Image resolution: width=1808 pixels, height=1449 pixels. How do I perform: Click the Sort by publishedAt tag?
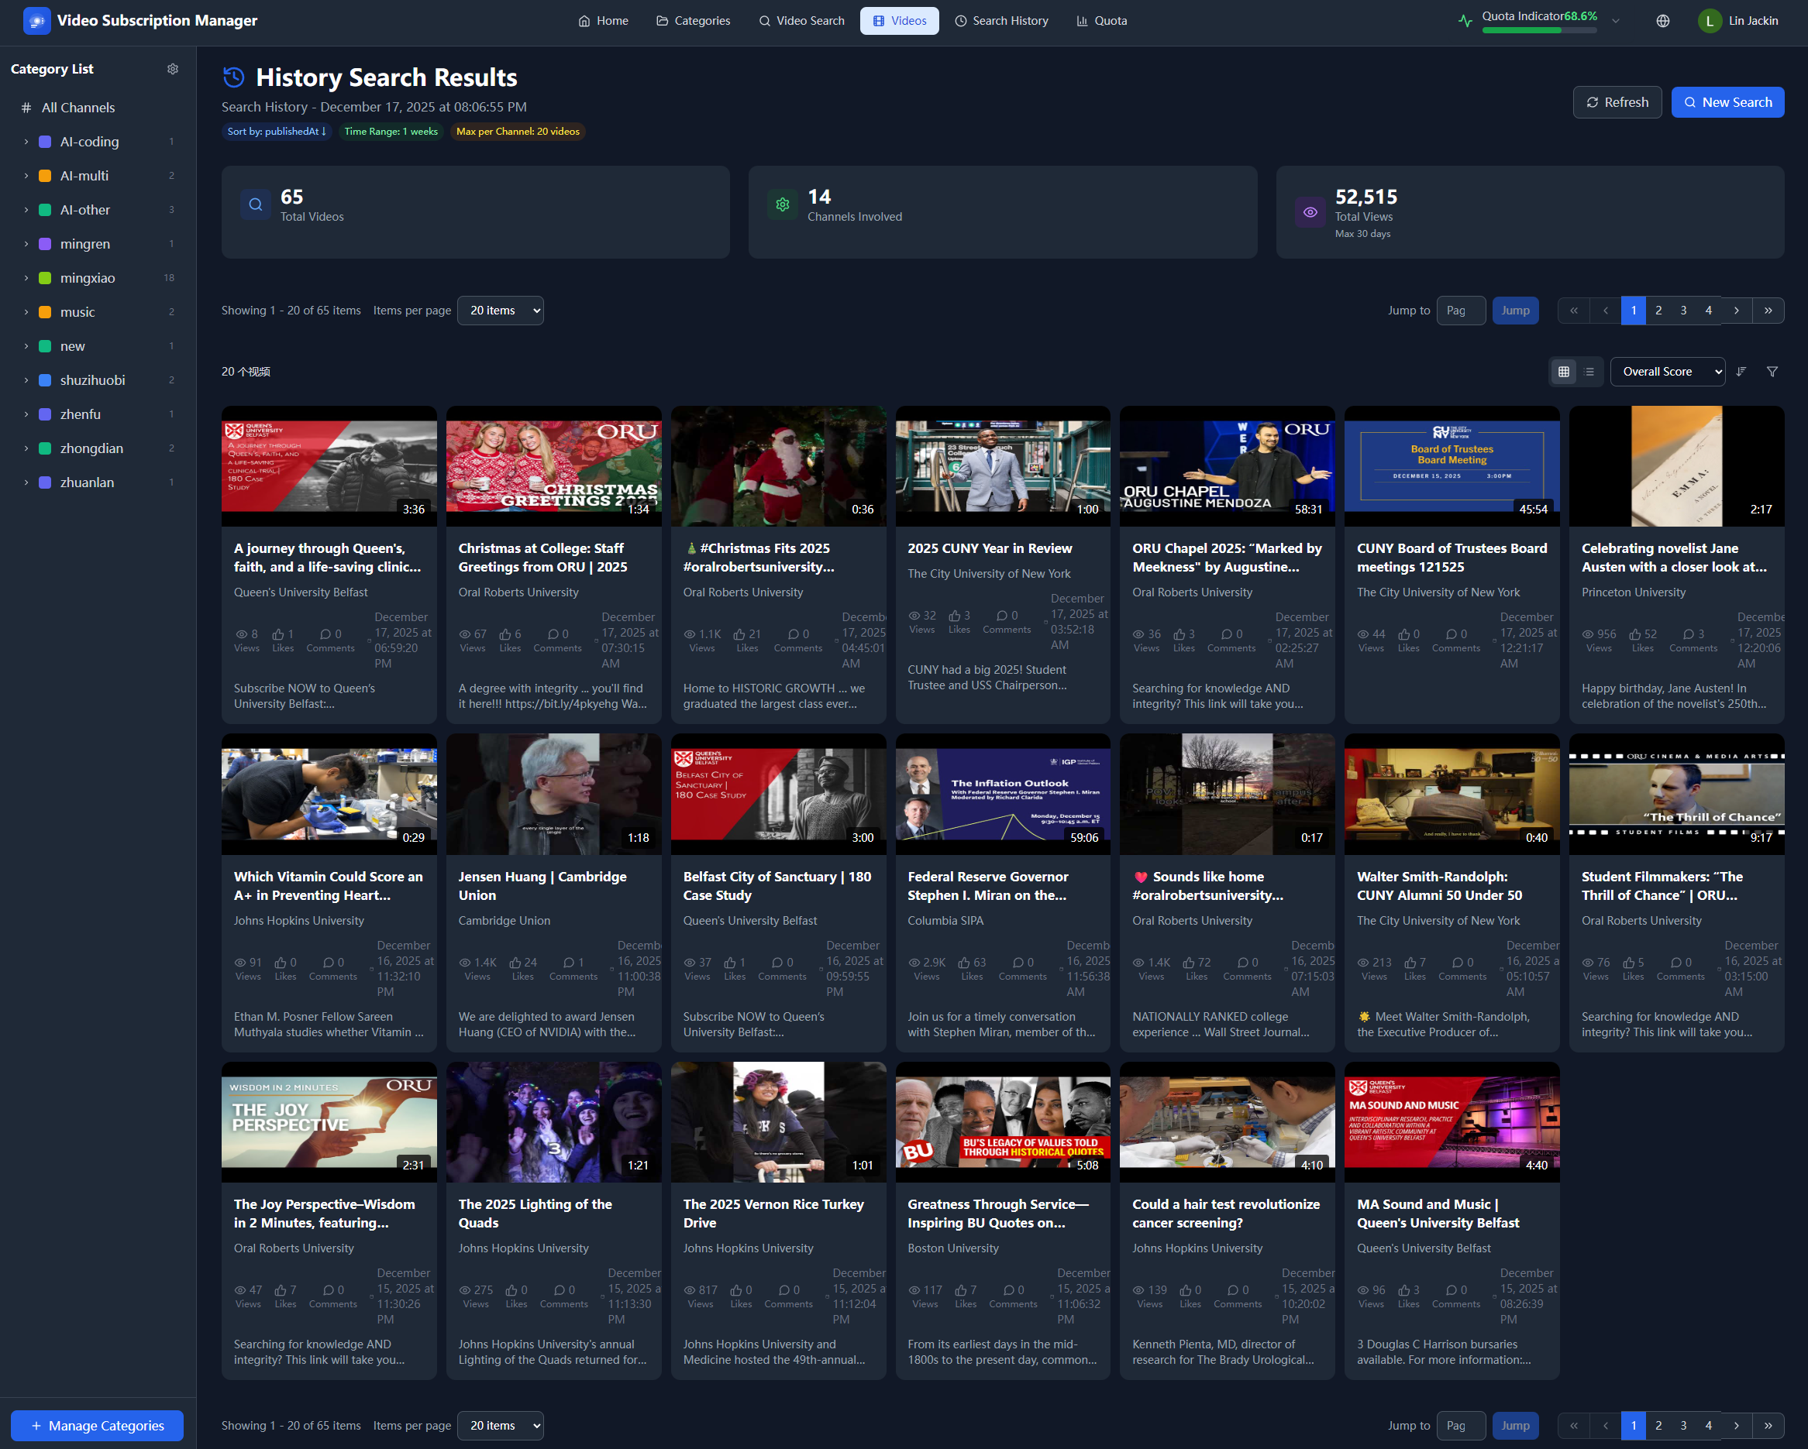(277, 132)
